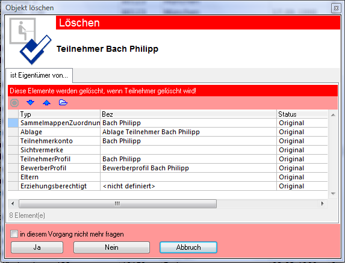Open the 'ist Eigentümer von...' tab
Screen dimensions: 345x263
pyautogui.click(x=39, y=75)
